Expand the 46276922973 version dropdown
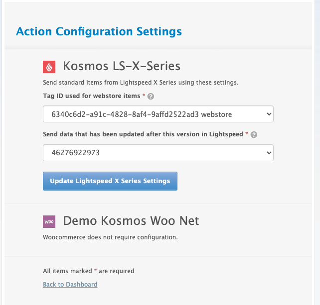 pos(158,153)
